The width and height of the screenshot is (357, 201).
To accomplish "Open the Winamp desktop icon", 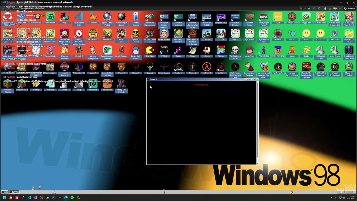I will pos(36,85).
